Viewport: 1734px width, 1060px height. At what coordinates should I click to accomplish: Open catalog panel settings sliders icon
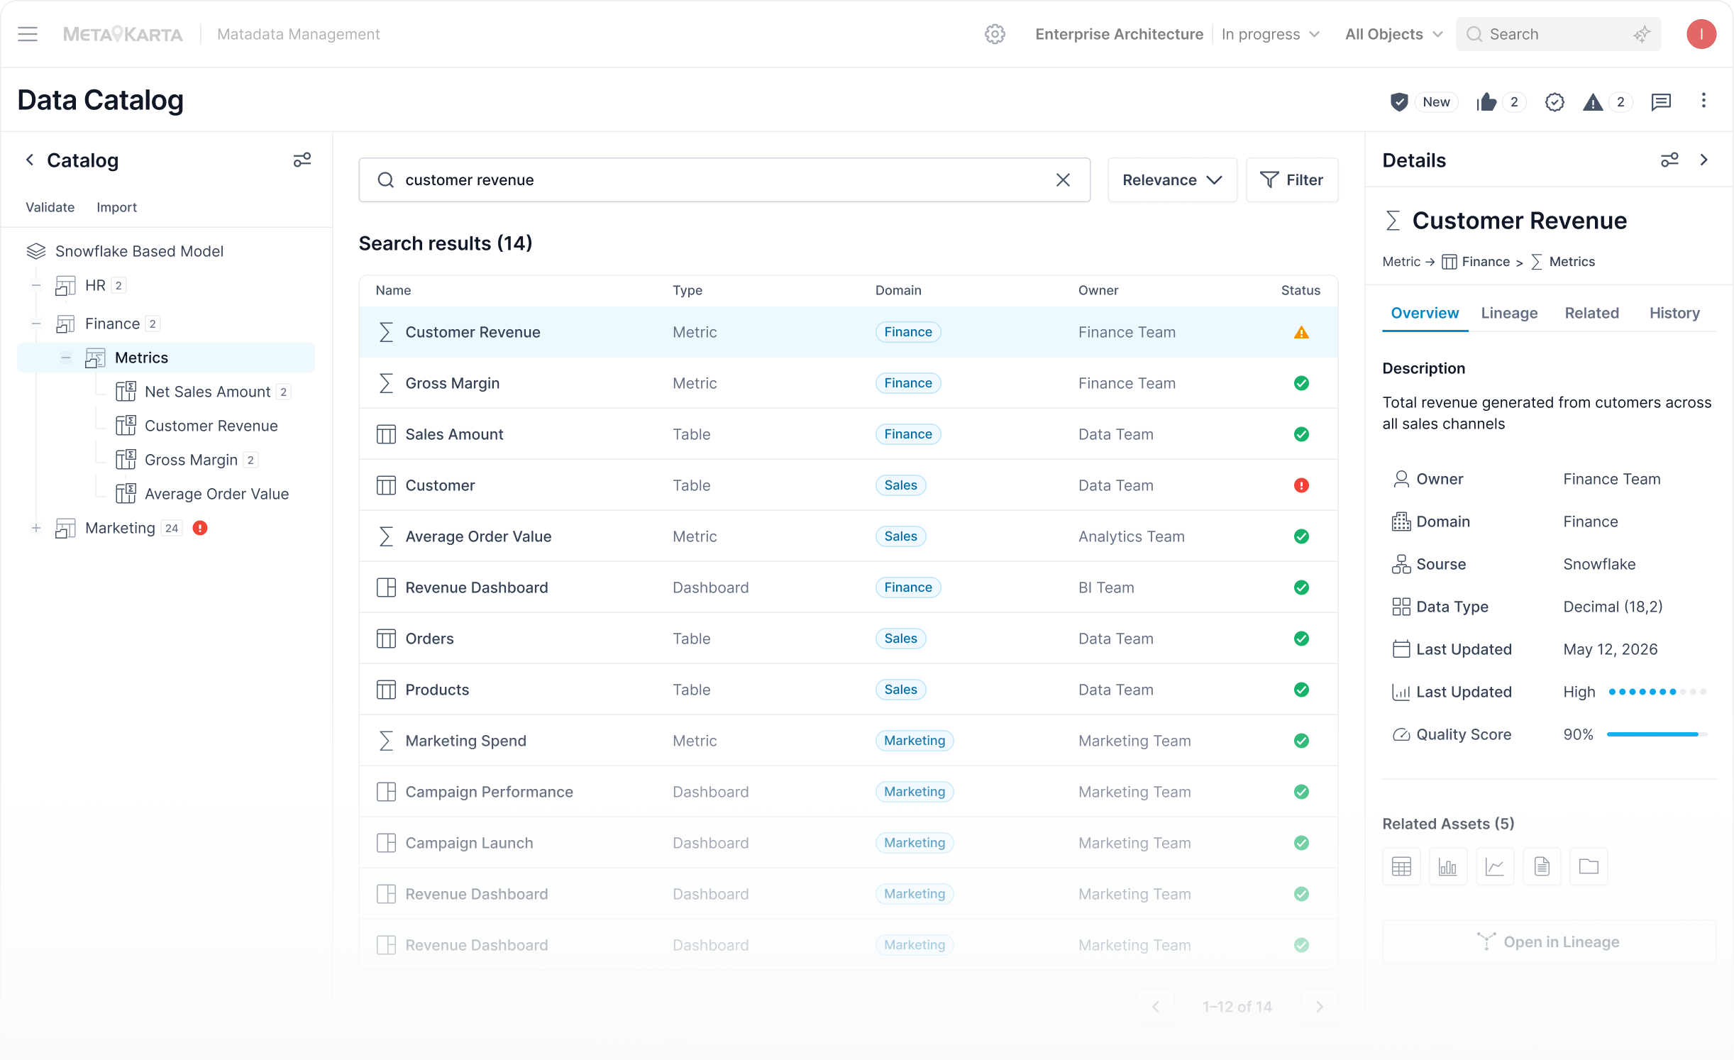pos(302,160)
